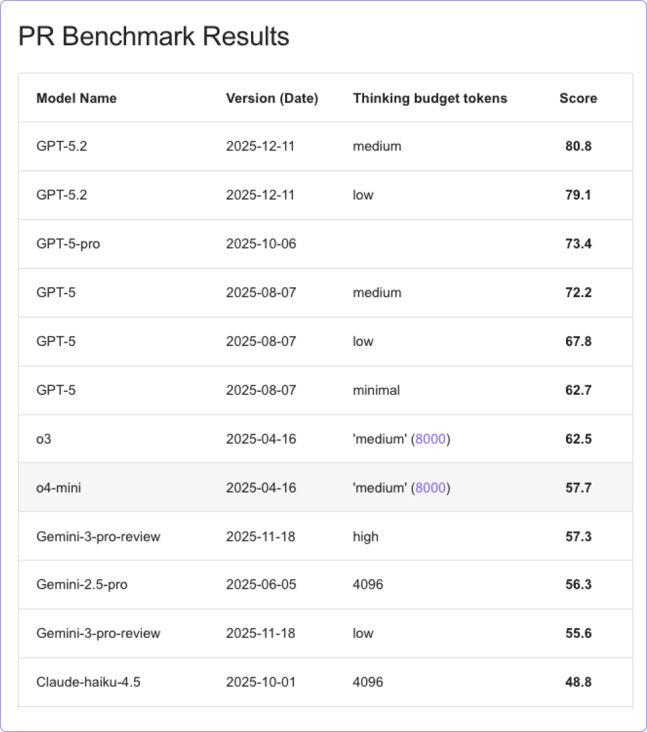647x732 pixels.
Task: Click the top score 80.8
Action: 578,146
